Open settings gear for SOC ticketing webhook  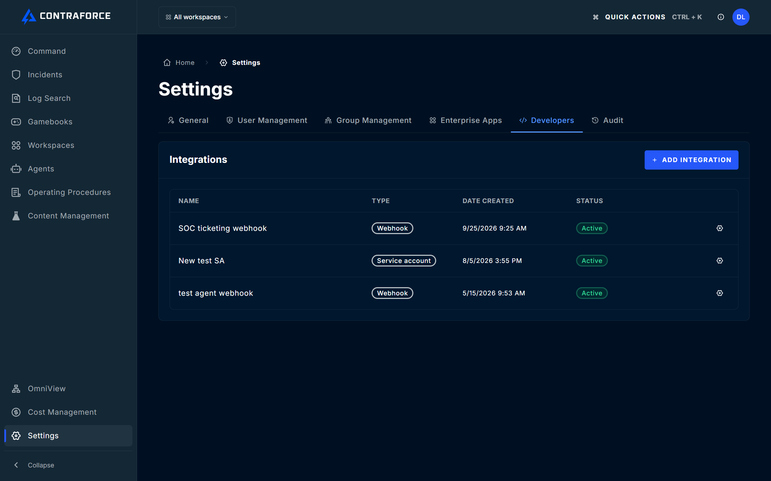pyautogui.click(x=720, y=228)
